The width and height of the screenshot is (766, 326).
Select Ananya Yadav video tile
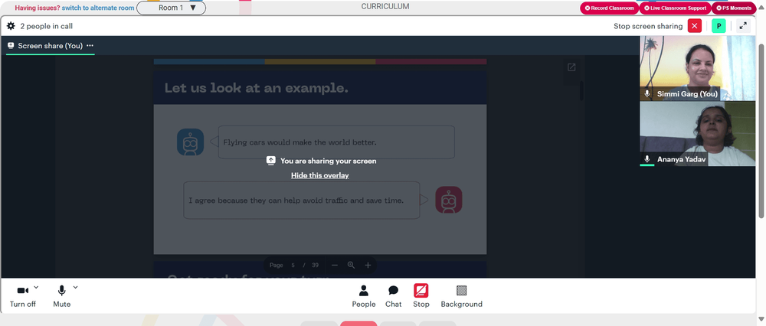(x=697, y=134)
